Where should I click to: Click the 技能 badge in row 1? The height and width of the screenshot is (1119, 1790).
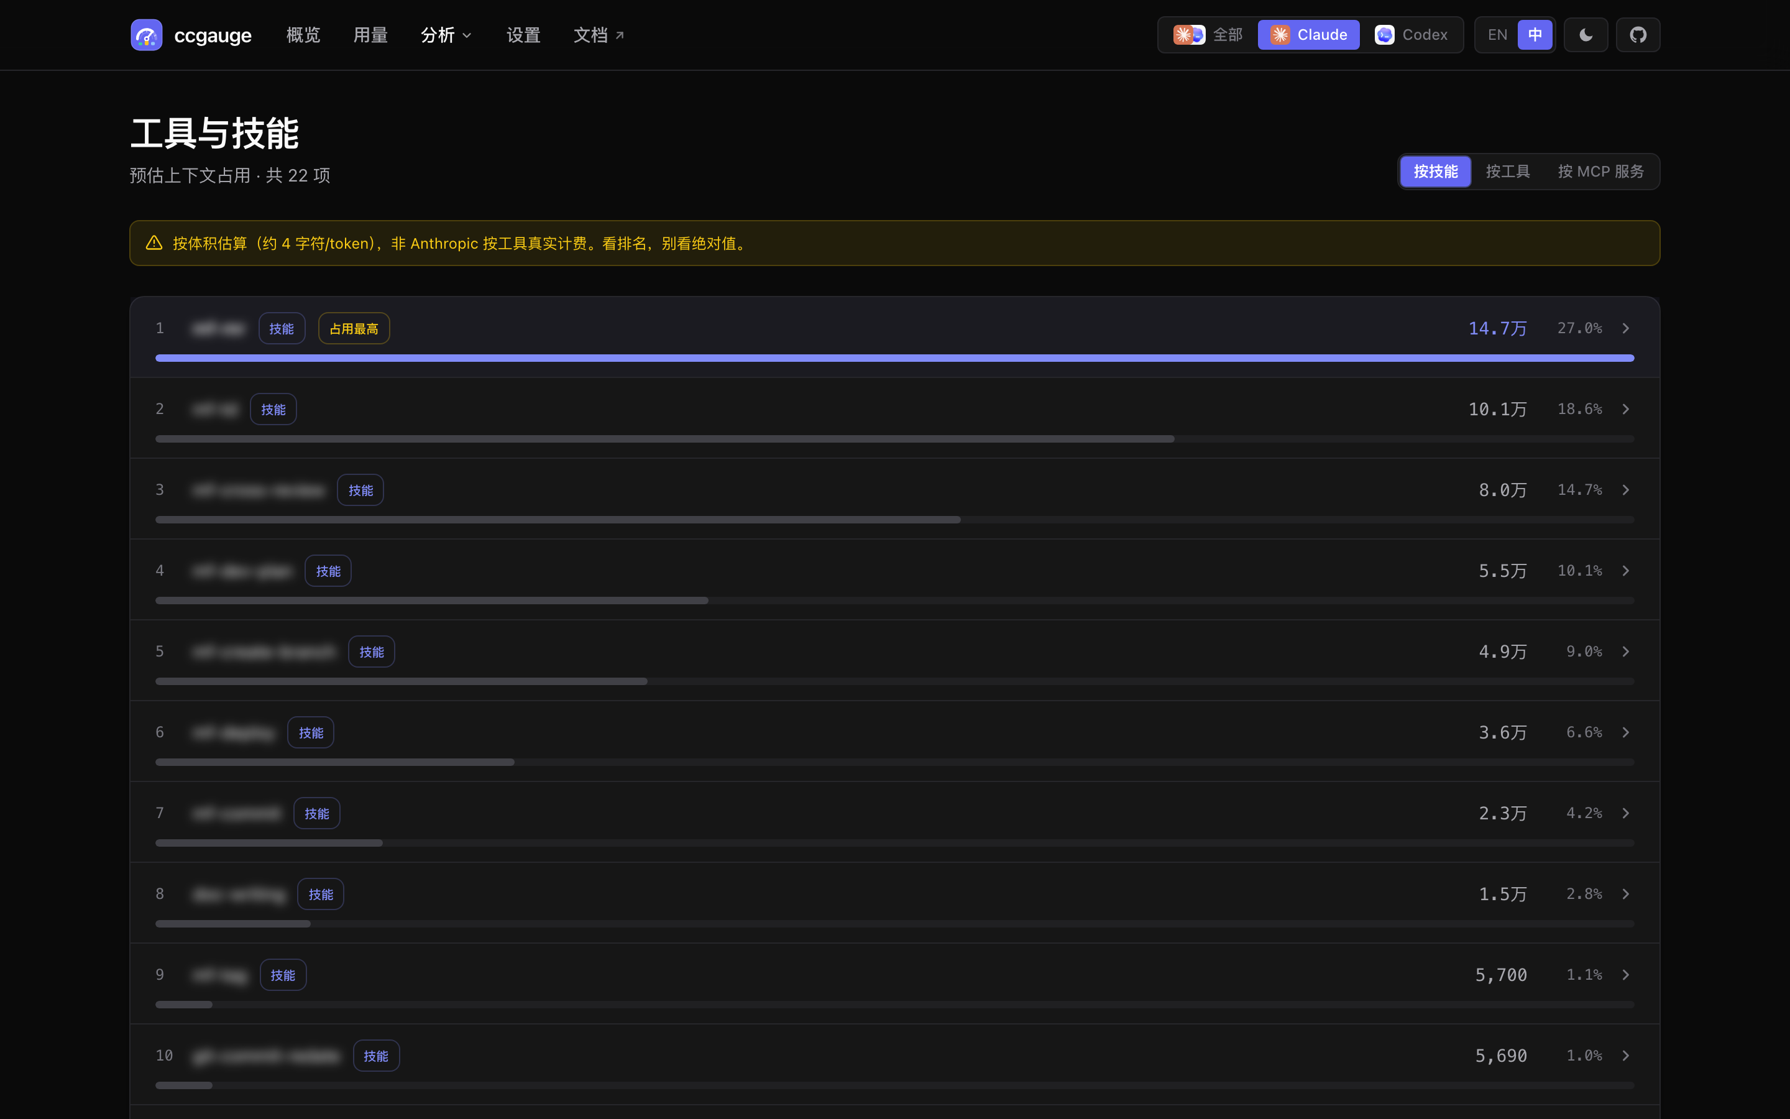coord(282,329)
